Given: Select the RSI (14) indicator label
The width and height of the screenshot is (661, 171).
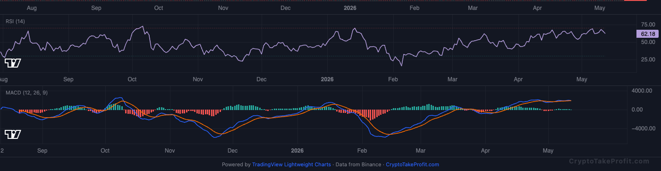Looking at the screenshot, I should tap(15, 21).
